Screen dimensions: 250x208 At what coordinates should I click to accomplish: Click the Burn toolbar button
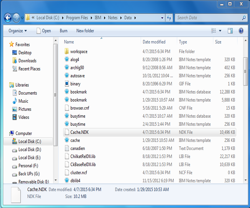(63, 31)
